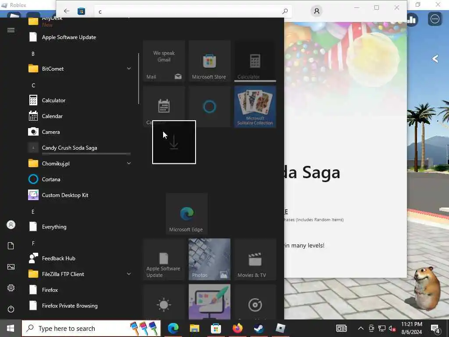Open Pictures from Start sidebar
Screen dimensions: 449x337
[11, 267]
